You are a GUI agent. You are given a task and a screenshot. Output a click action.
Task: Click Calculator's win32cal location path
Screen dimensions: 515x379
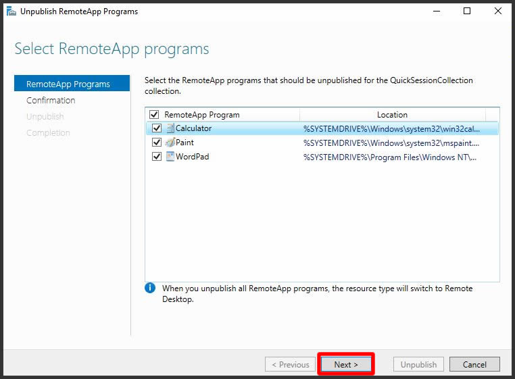[x=391, y=129]
